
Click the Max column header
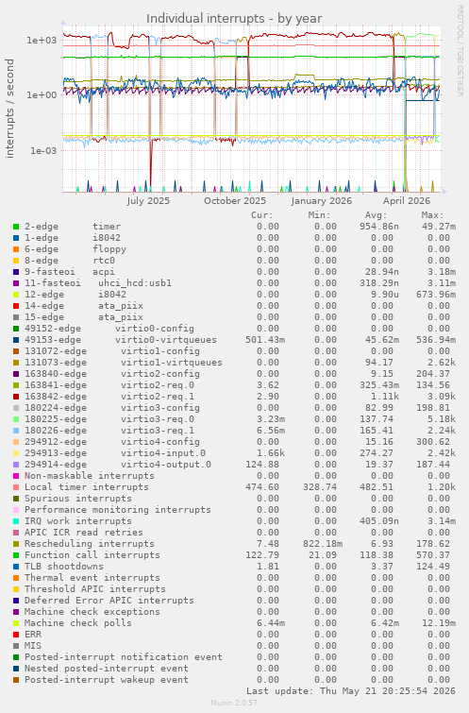coord(432,215)
